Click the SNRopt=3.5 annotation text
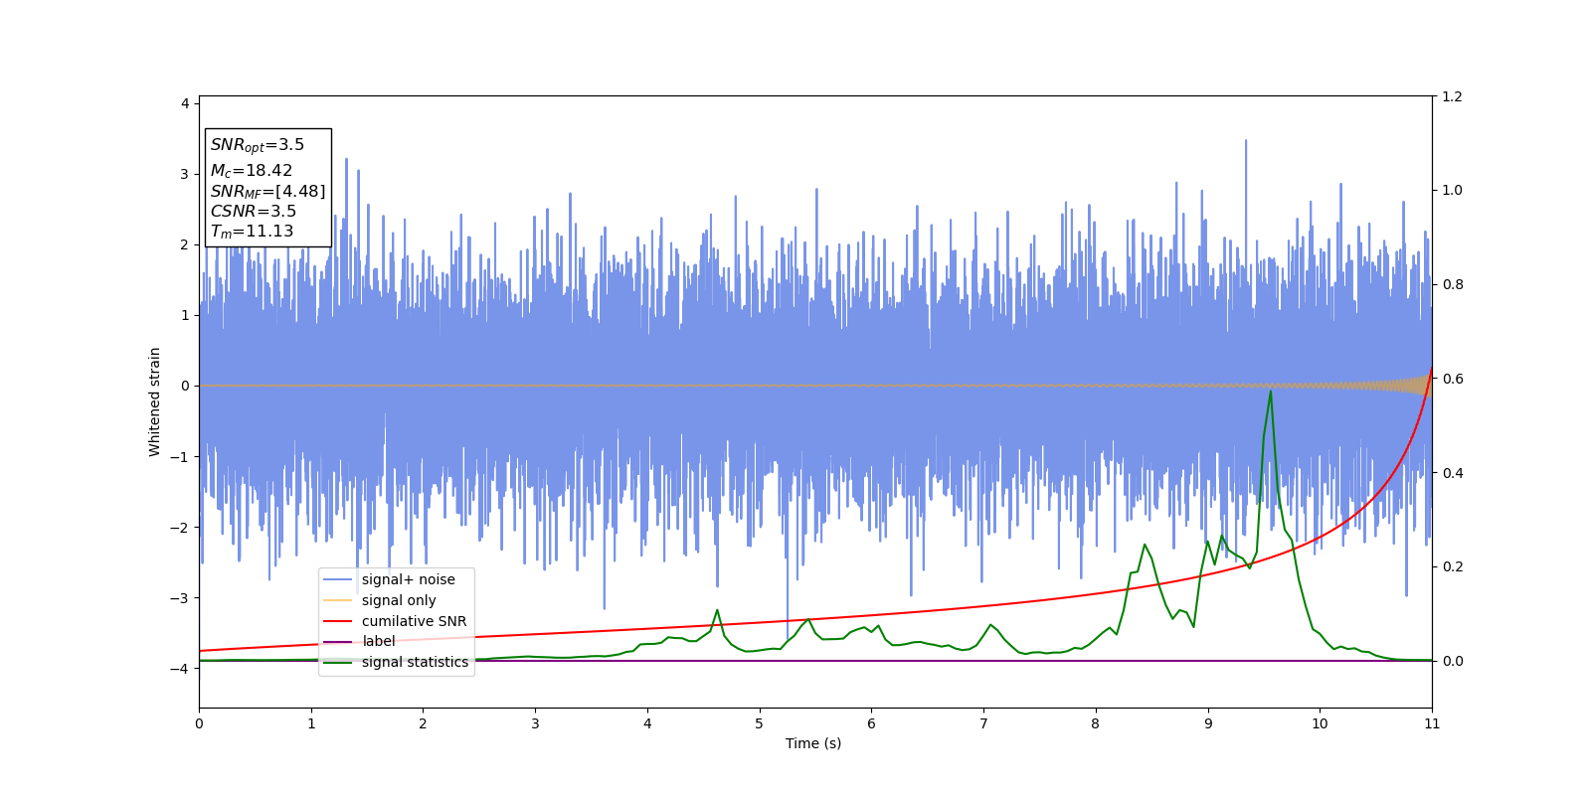Viewport: 1591px width, 795px height. [258, 145]
